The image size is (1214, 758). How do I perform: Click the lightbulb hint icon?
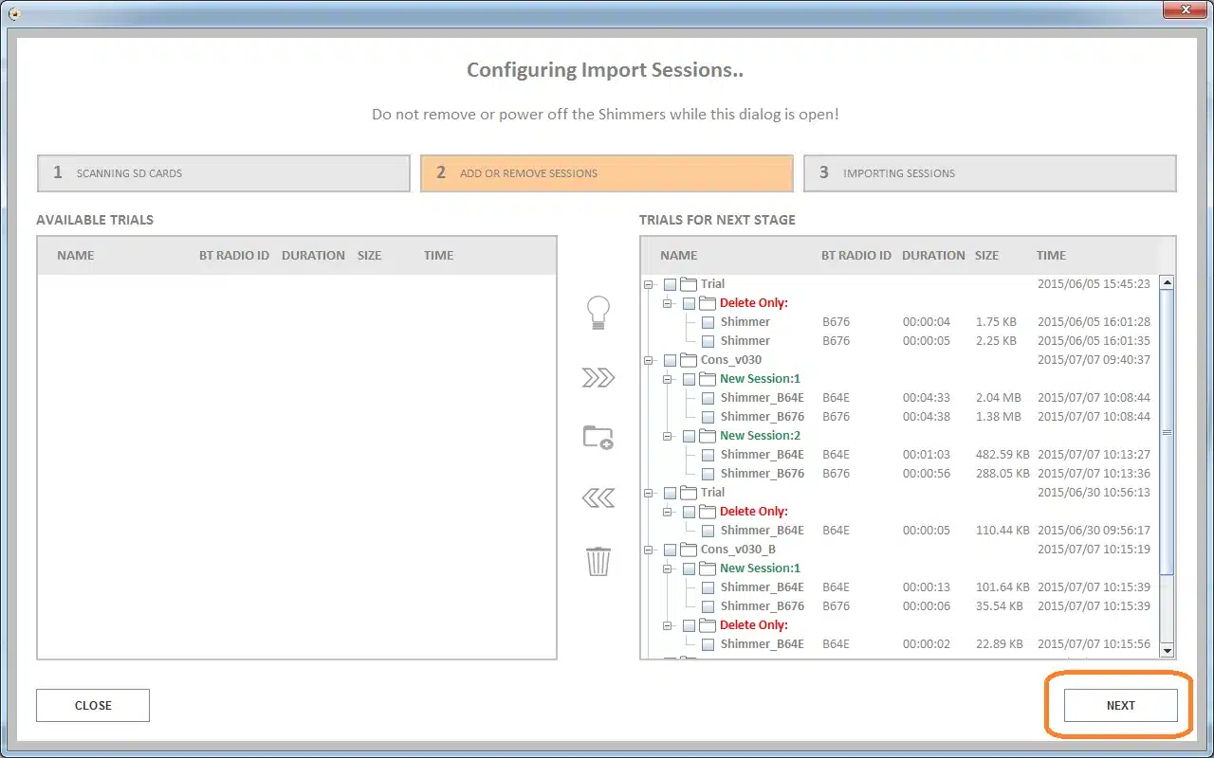(x=598, y=313)
